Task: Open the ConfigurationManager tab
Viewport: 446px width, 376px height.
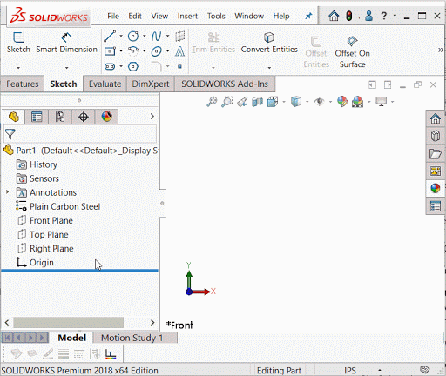Action: coord(60,117)
